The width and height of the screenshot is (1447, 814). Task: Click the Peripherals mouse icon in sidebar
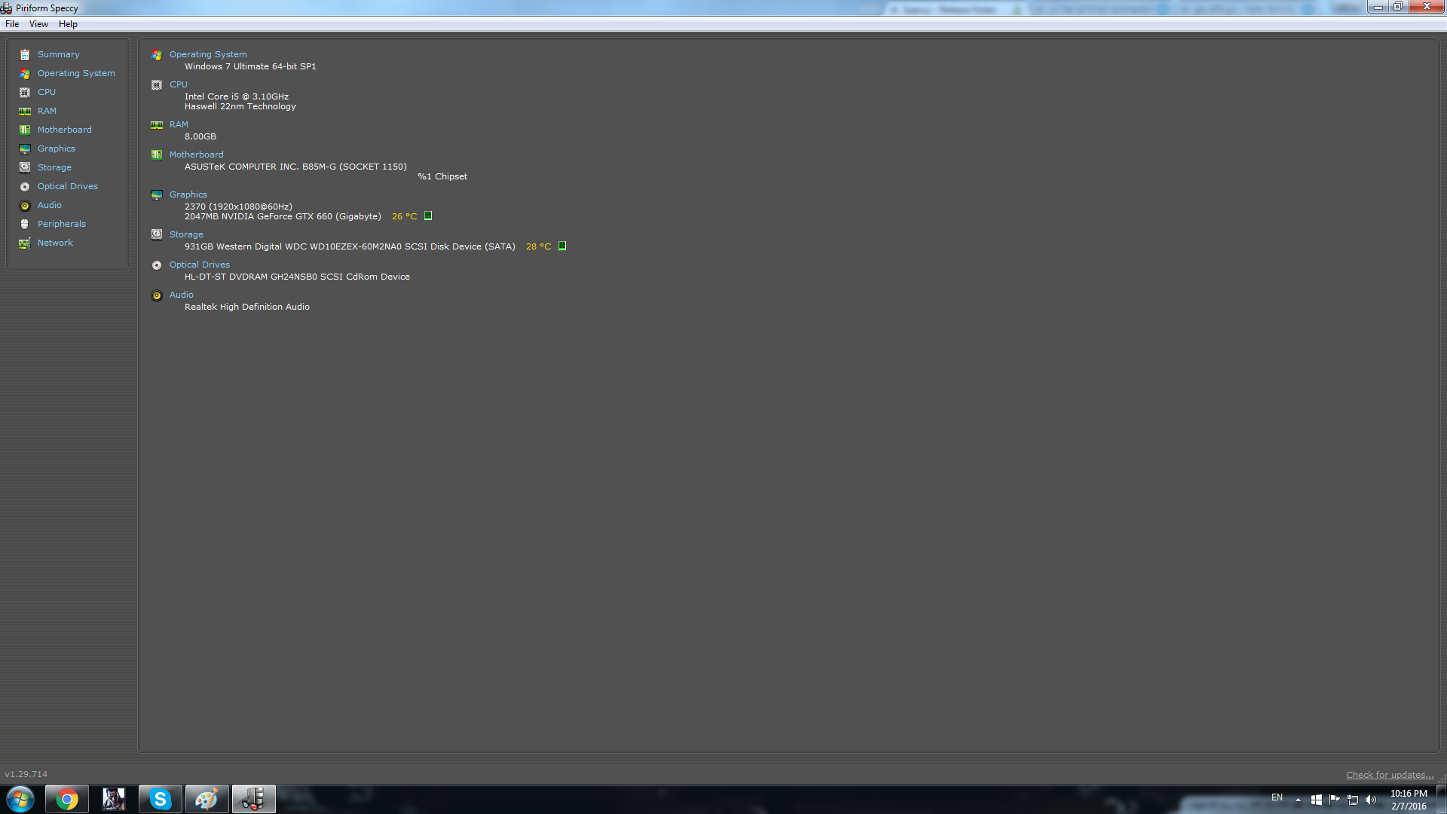click(25, 225)
